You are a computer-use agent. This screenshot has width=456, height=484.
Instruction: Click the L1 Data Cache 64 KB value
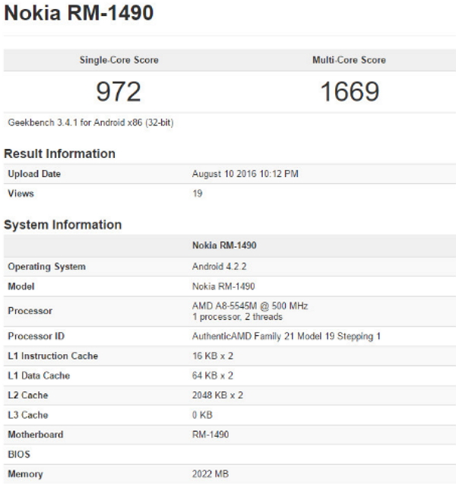pos(211,375)
